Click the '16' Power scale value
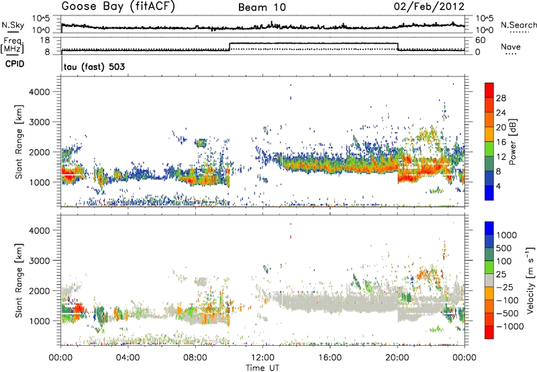 coord(501,142)
